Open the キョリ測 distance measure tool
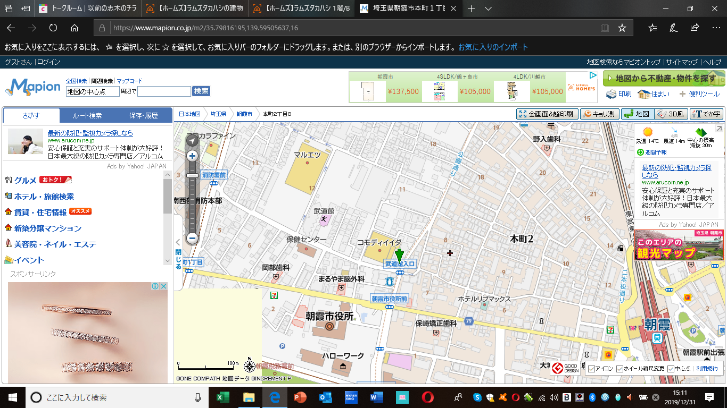 pyautogui.click(x=599, y=114)
